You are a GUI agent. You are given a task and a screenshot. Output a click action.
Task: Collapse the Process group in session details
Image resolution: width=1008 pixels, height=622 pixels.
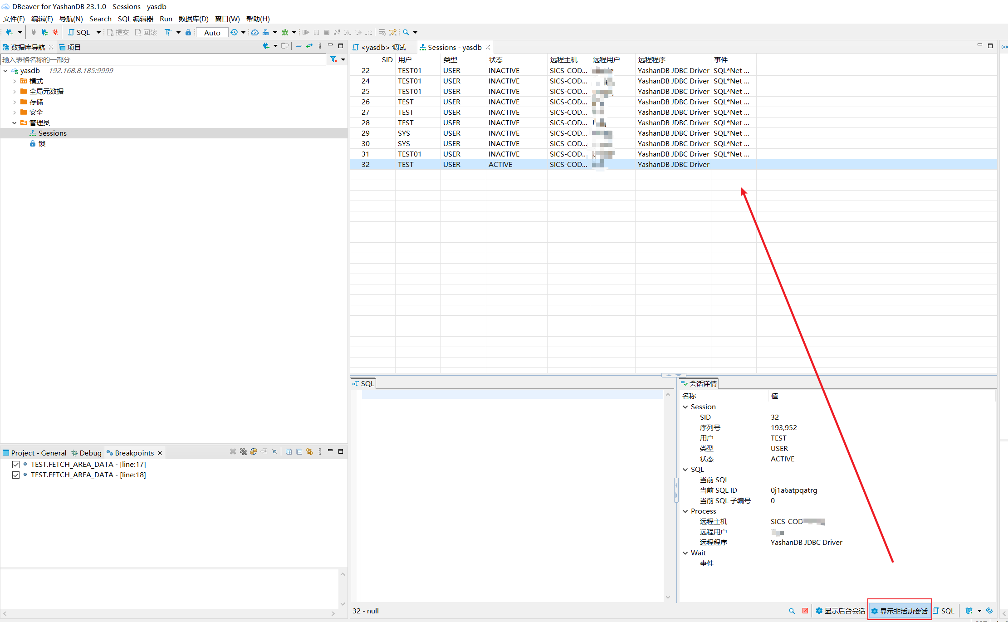point(685,511)
